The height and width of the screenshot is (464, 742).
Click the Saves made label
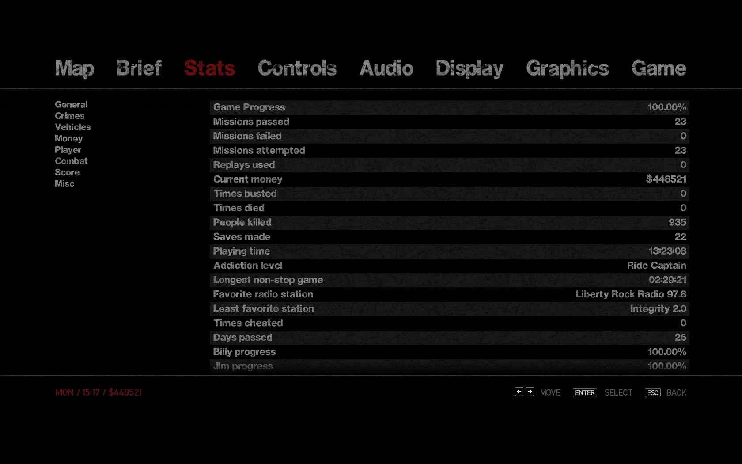click(x=242, y=237)
